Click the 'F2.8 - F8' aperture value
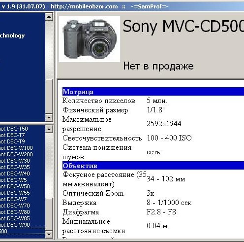Screen dimensions: 244x242 tap(161, 212)
